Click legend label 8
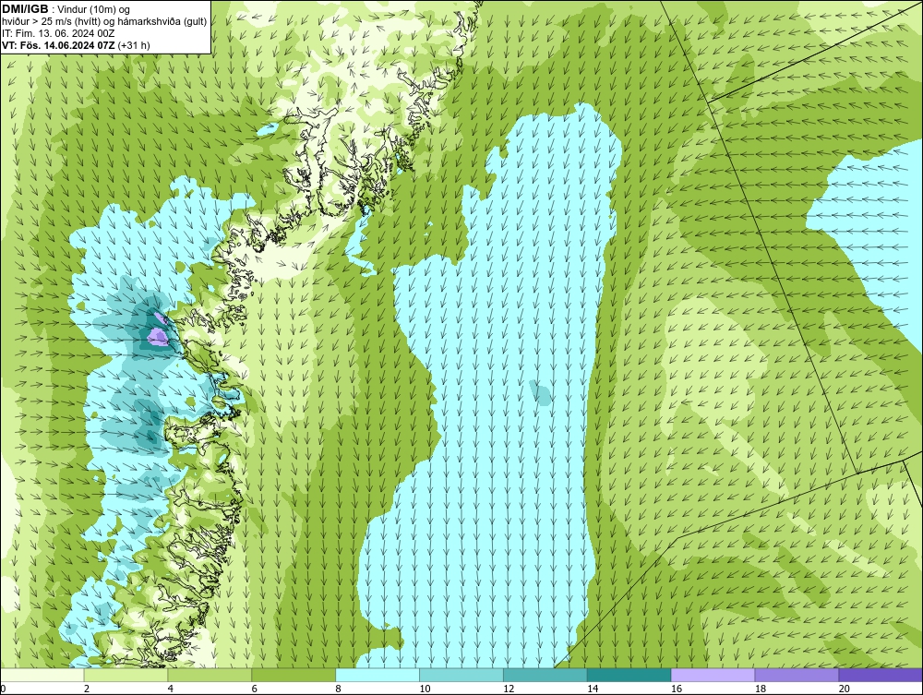The width and height of the screenshot is (923, 695). (x=339, y=689)
